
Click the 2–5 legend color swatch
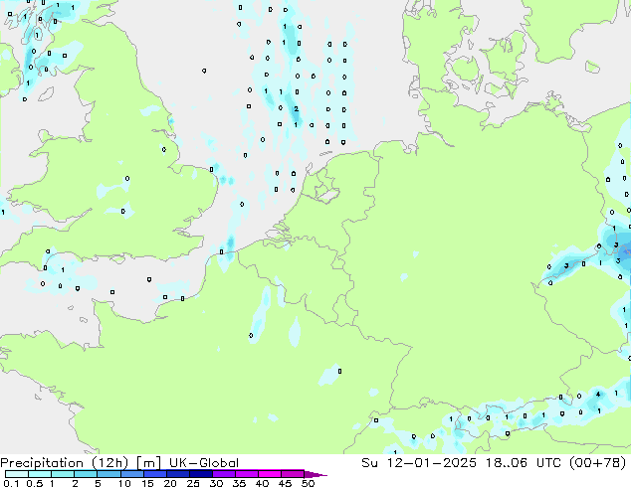click(x=86, y=474)
